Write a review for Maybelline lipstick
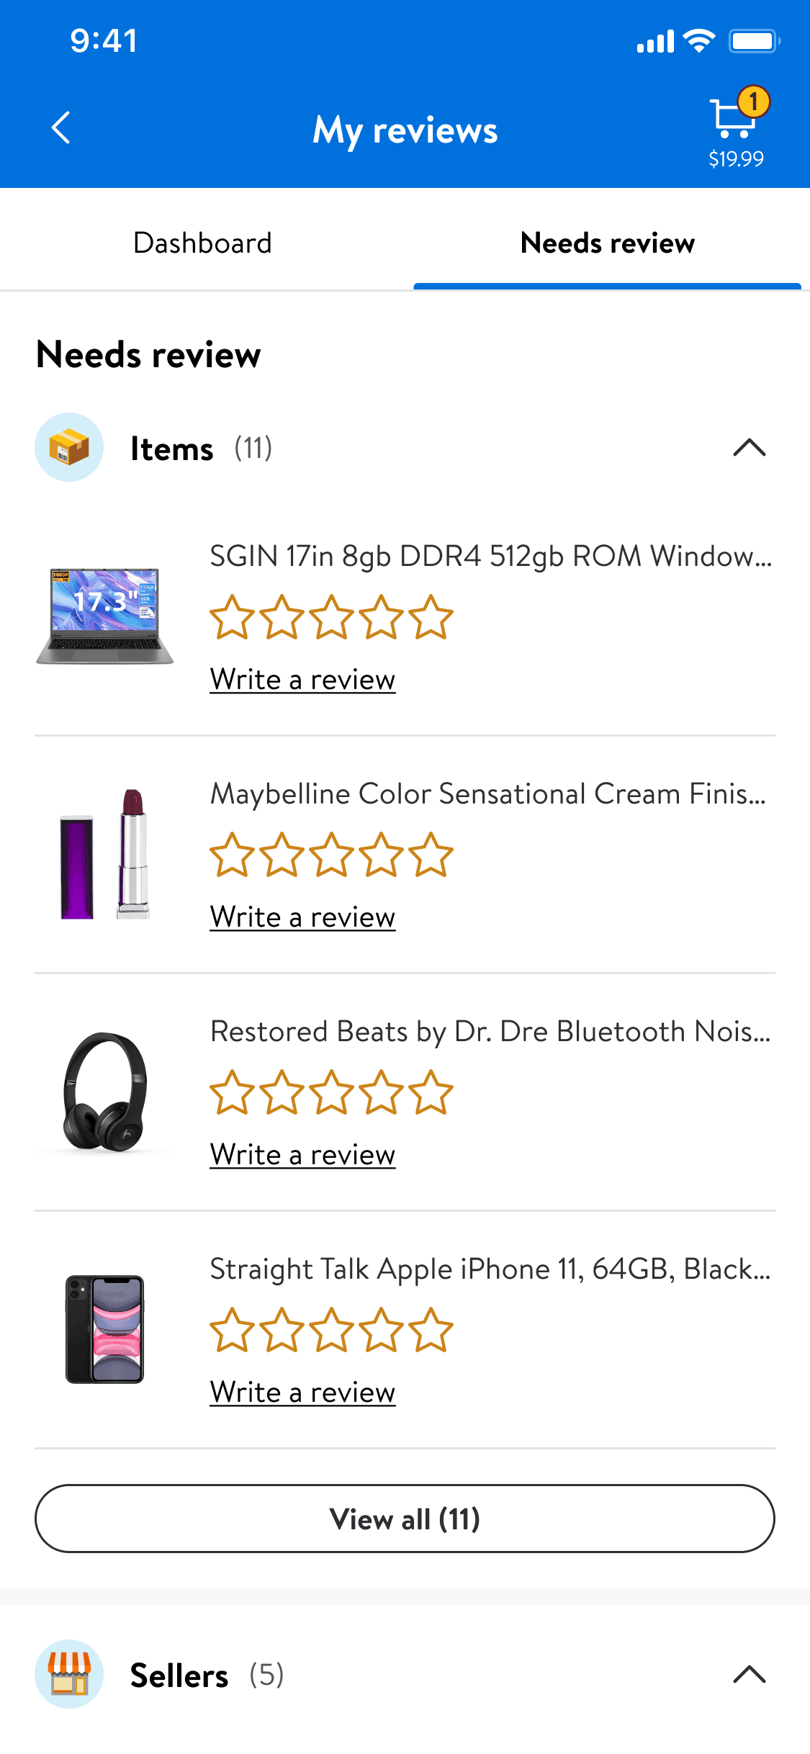Viewport: 810px width, 1754px height. (x=302, y=917)
